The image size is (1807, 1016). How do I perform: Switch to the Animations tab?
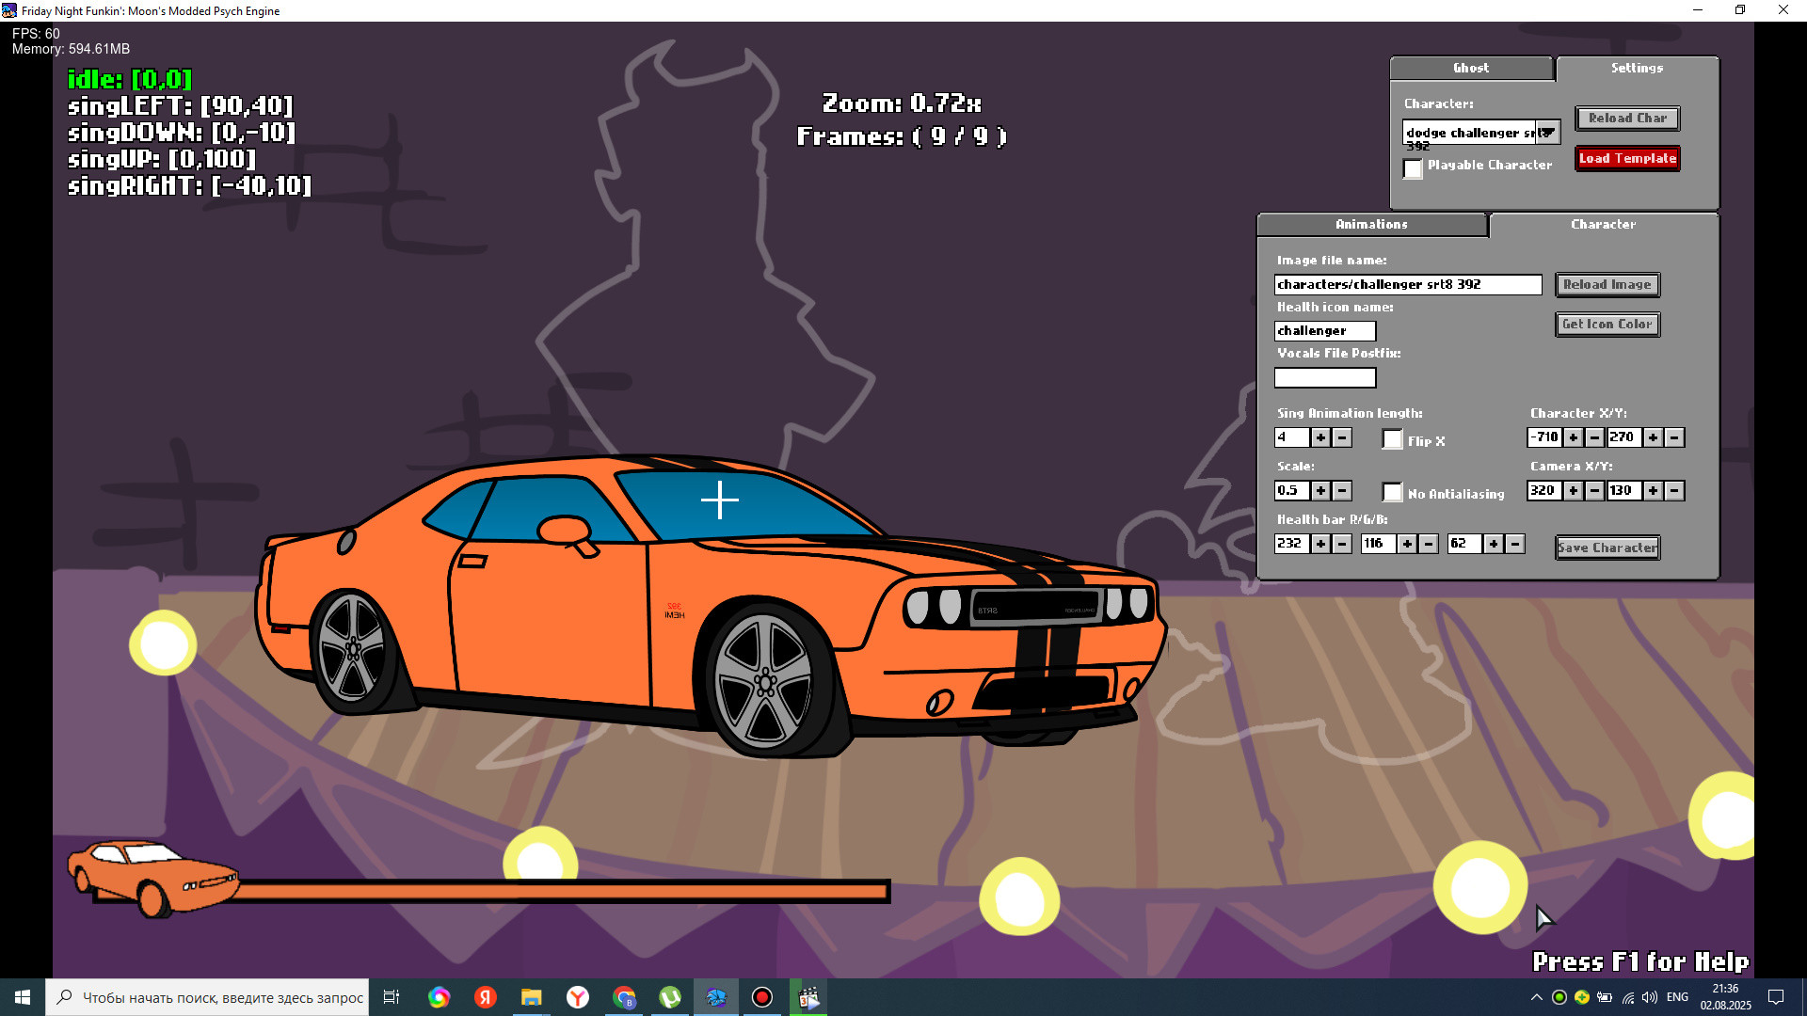[x=1370, y=225]
